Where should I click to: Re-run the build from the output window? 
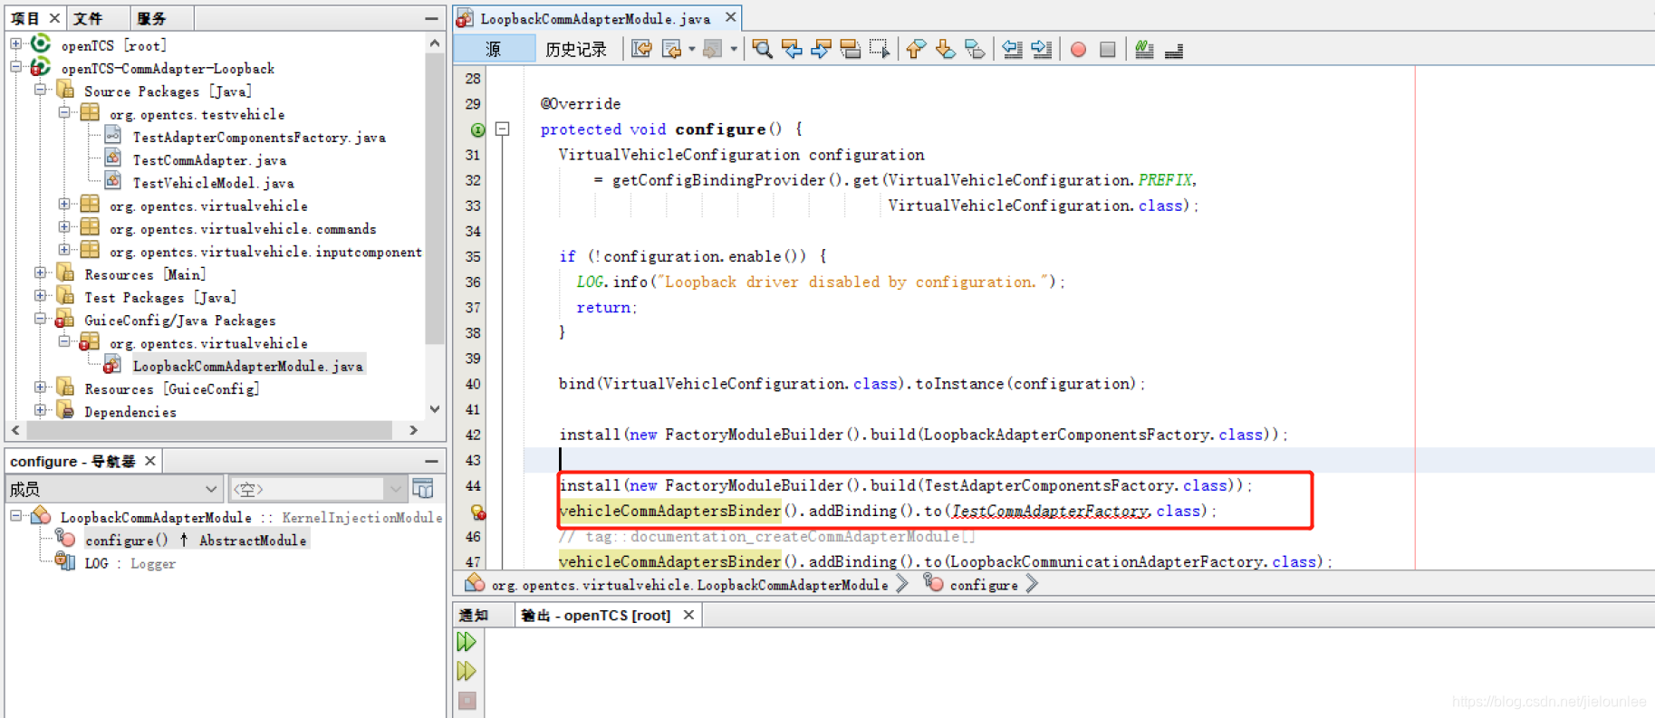(467, 642)
